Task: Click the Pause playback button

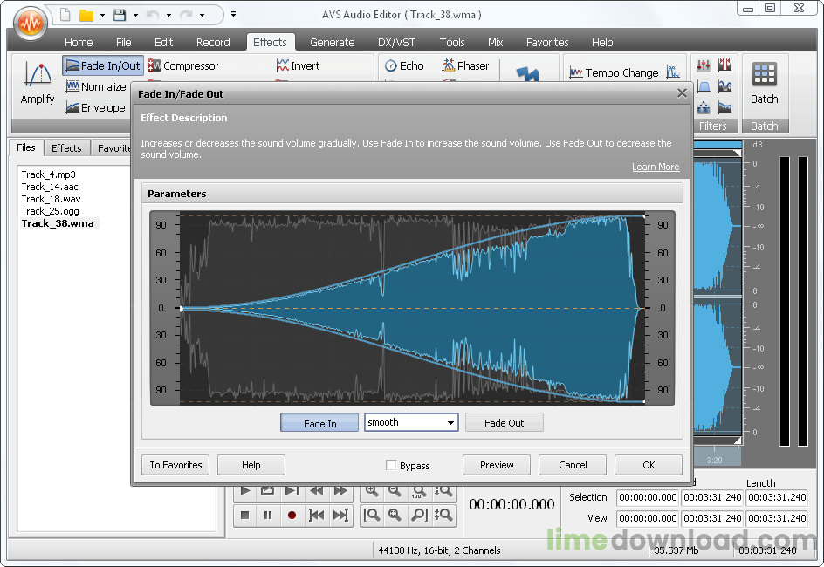Action: [268, 516]
